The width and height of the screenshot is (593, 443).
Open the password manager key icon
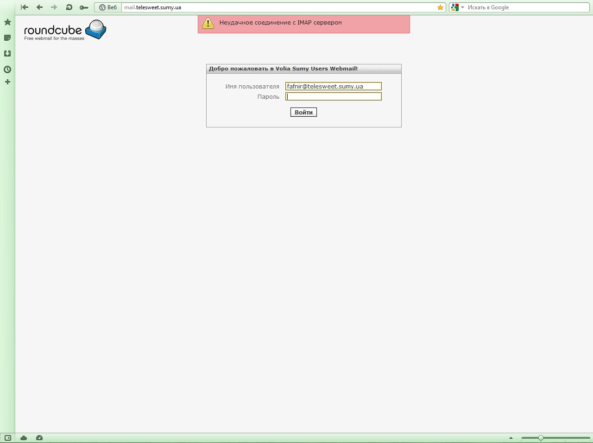click(84, 7)
